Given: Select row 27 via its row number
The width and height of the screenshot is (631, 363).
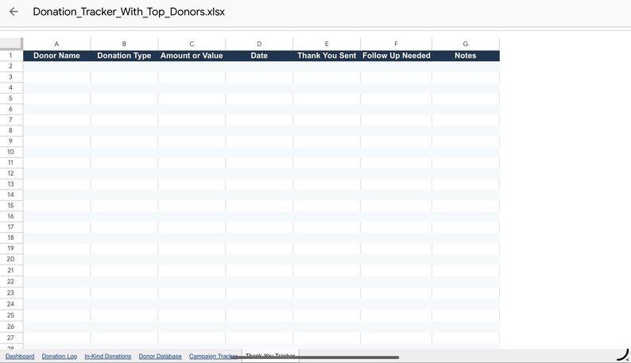Looking at the screenshot, I should pos(11,338).
